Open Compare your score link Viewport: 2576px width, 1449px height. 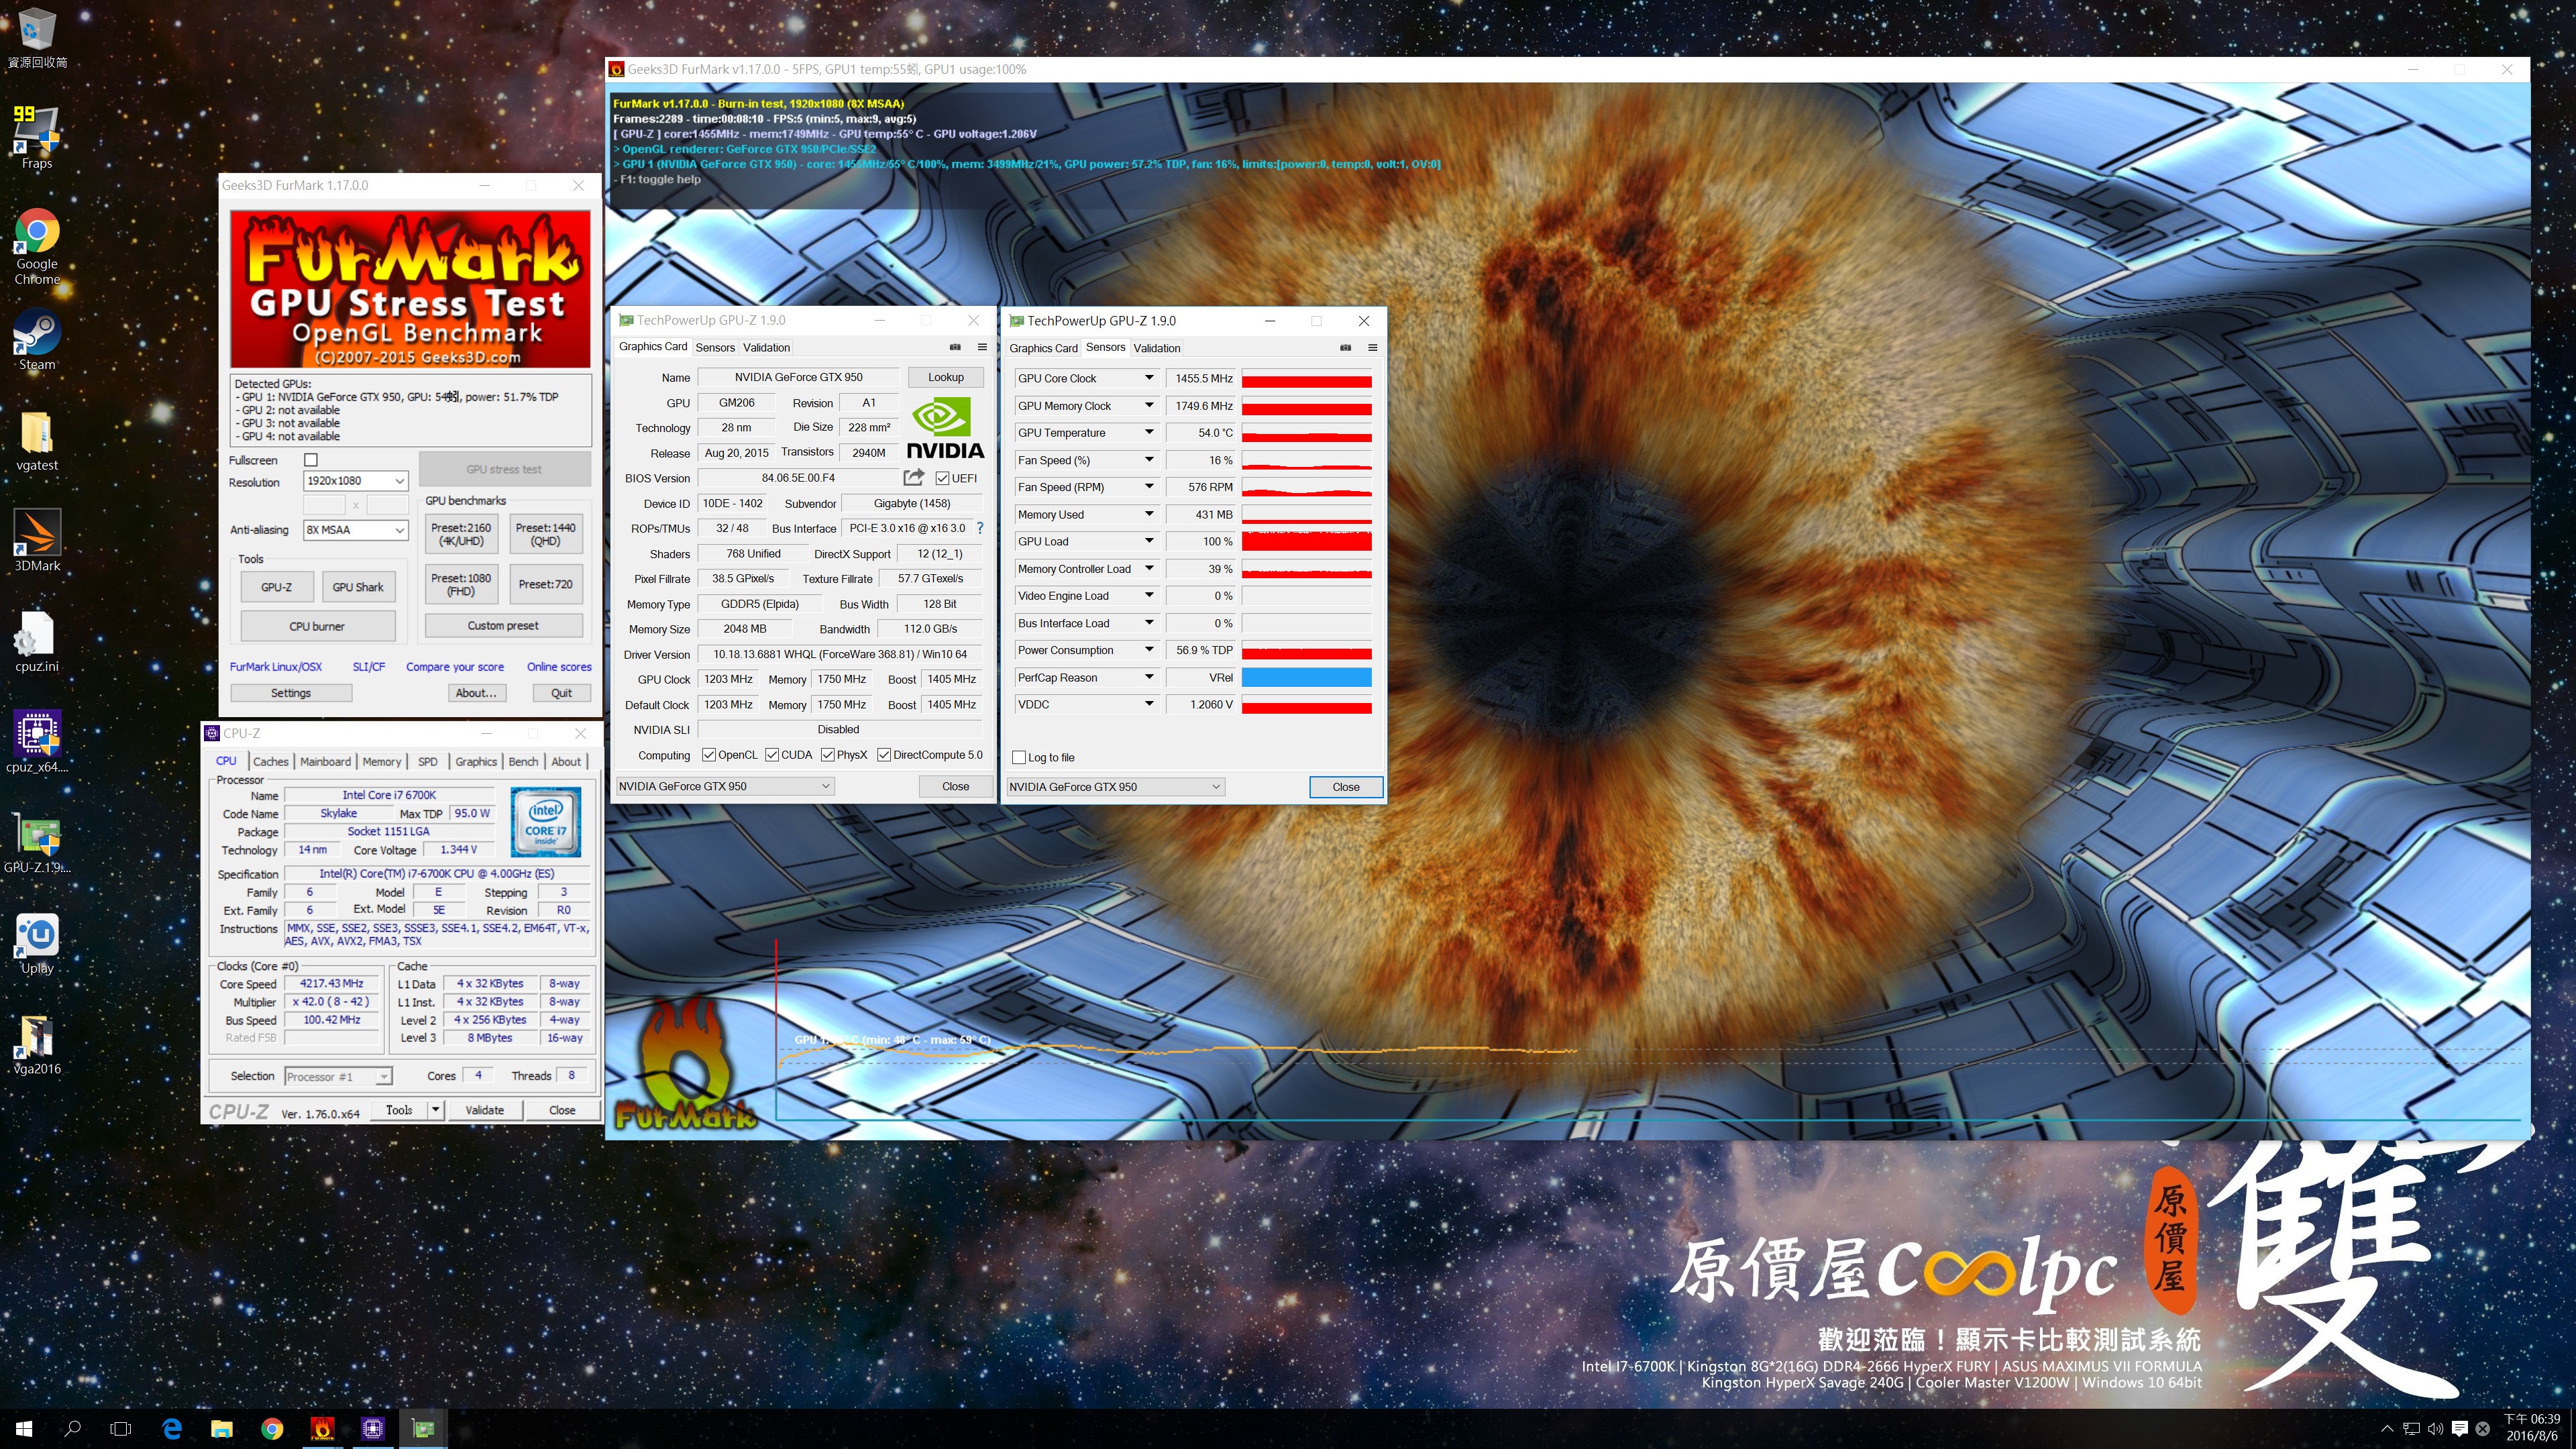(454, 667)
